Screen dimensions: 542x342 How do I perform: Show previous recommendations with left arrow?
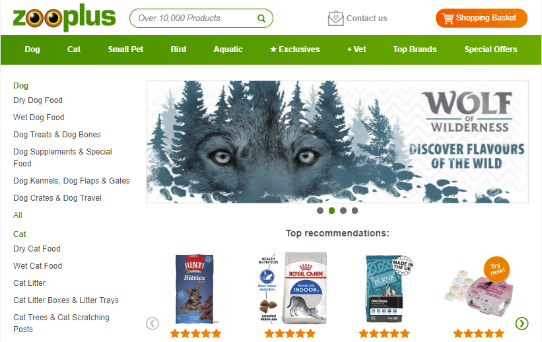pos(152,324)
